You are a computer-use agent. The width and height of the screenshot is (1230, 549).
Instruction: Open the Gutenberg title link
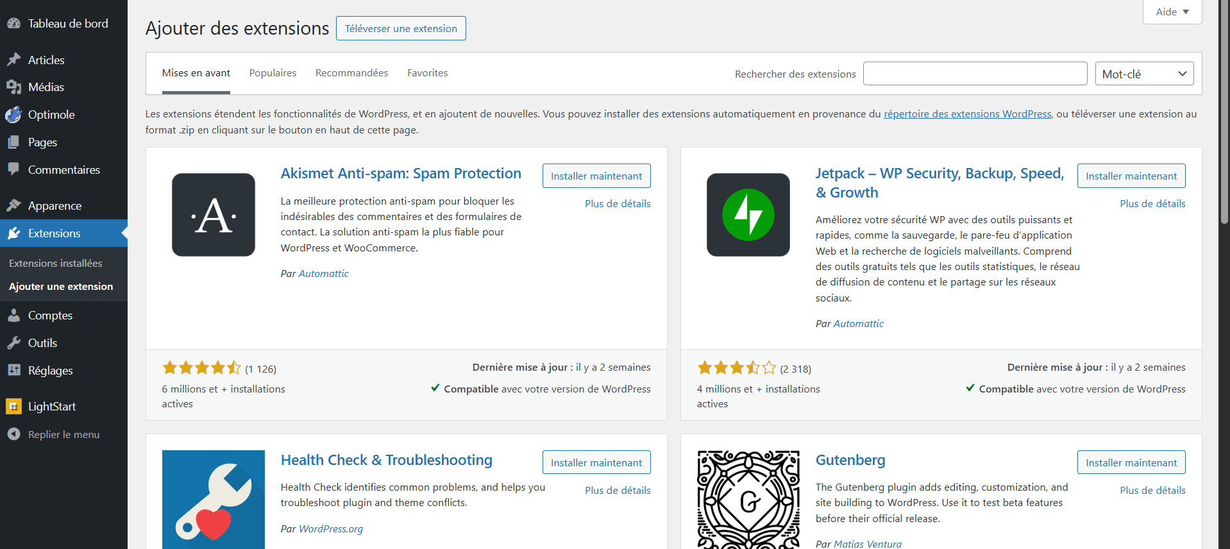850,460
